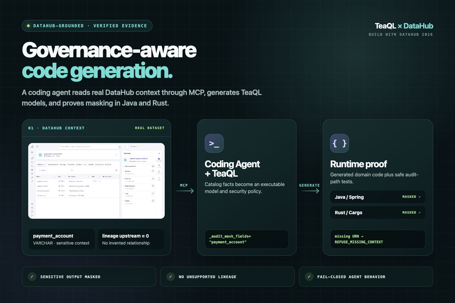Image resolution: width=455 pixels, height=303 pixels.
Task: Click the DataHub logo in the embedded screenshot
Action: (32, 147)
